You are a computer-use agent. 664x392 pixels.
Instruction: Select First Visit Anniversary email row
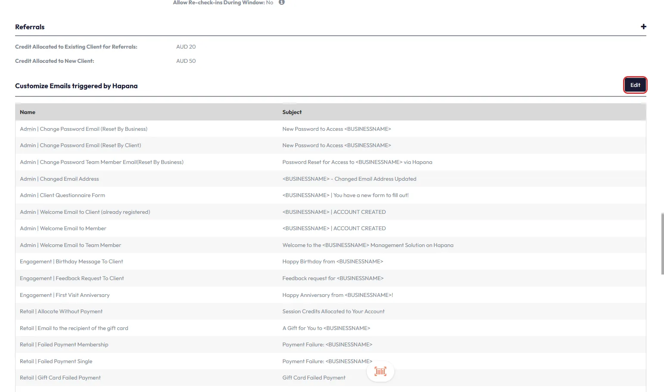[65, 295]
